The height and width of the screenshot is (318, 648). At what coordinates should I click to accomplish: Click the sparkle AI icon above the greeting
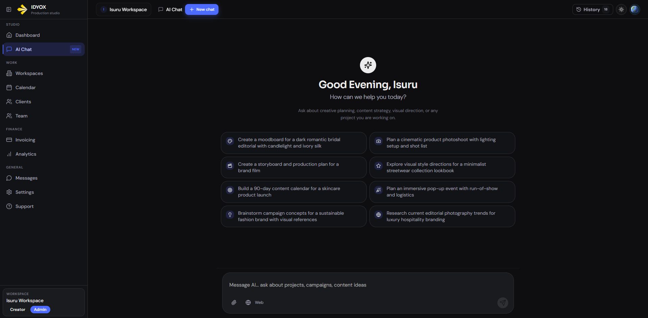click(368, 65)
